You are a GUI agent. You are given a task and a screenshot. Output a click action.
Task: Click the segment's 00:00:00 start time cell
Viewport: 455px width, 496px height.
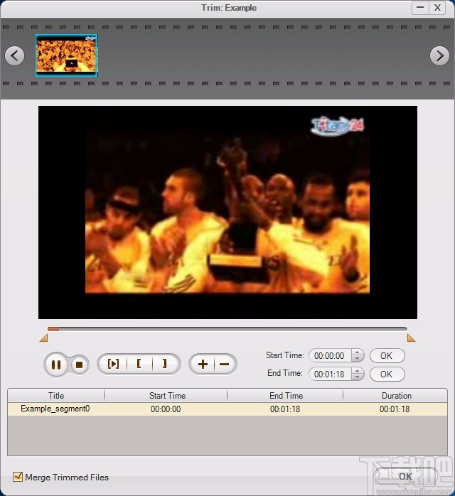pos(166,409)
